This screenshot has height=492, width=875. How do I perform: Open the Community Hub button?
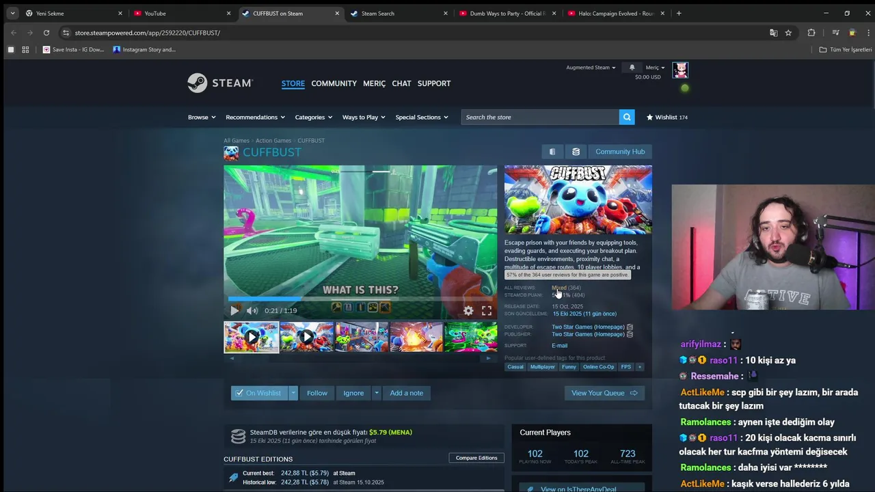coord(620,152)
